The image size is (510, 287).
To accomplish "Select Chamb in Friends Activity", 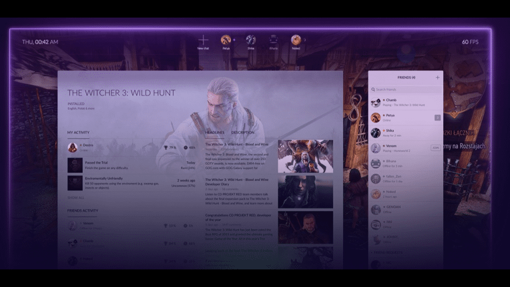I will click(132, 243).
